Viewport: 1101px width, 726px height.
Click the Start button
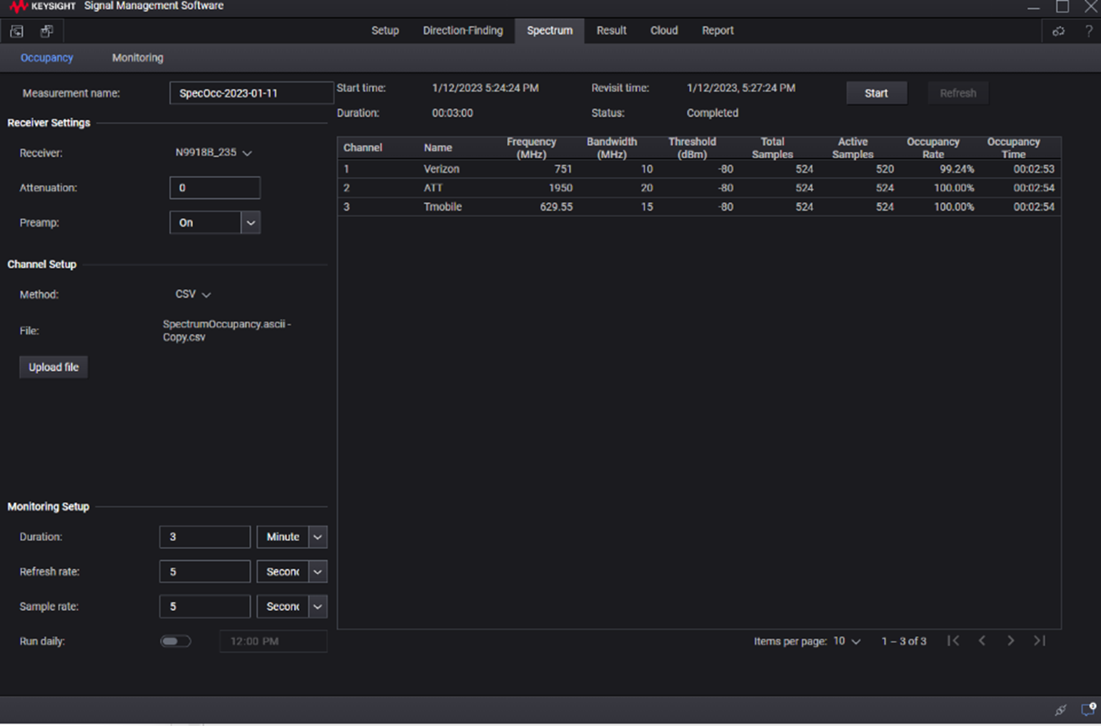[x=876, y=93]
